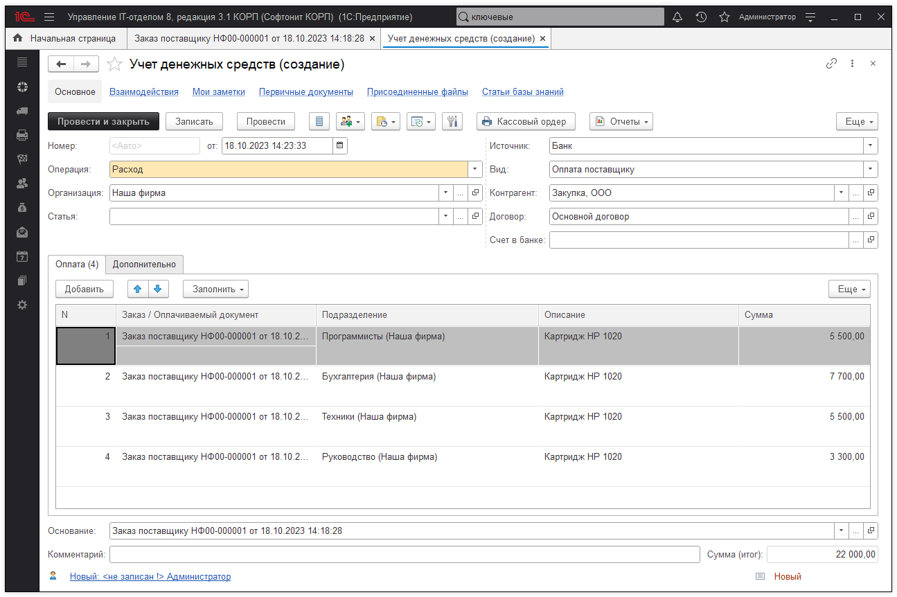This screenshot has height=597, width=897.
Task: Switch to the Заказ поставщику НФ00-000001 tab
Action: pyautogui.click(x=249, y=38)
